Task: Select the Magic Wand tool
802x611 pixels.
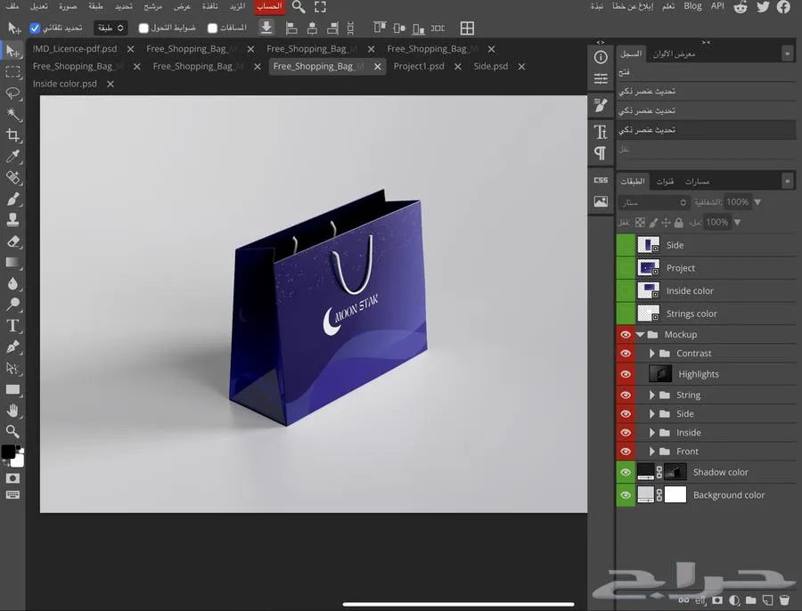Action: (x=12, y=115)
